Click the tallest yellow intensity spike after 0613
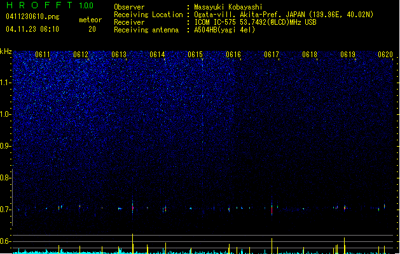 click(133, 244)
